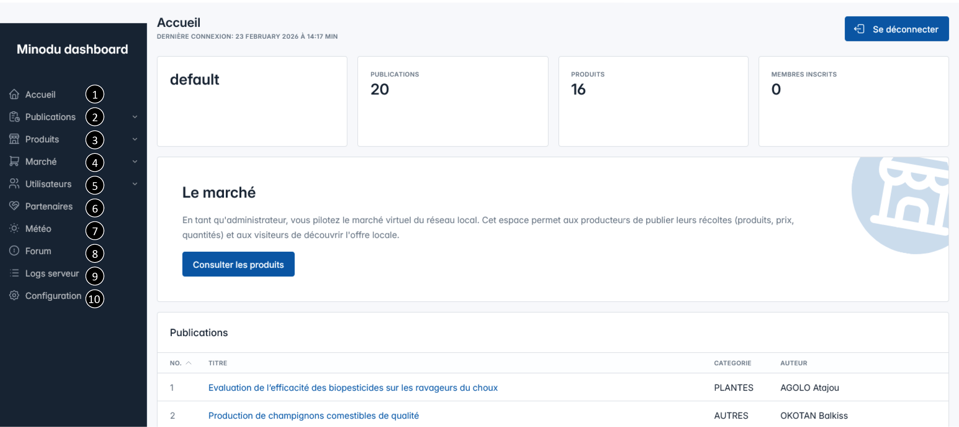Click the Logs serveur list icon
The image size is (959, 427).
click(x=14, y=273)
